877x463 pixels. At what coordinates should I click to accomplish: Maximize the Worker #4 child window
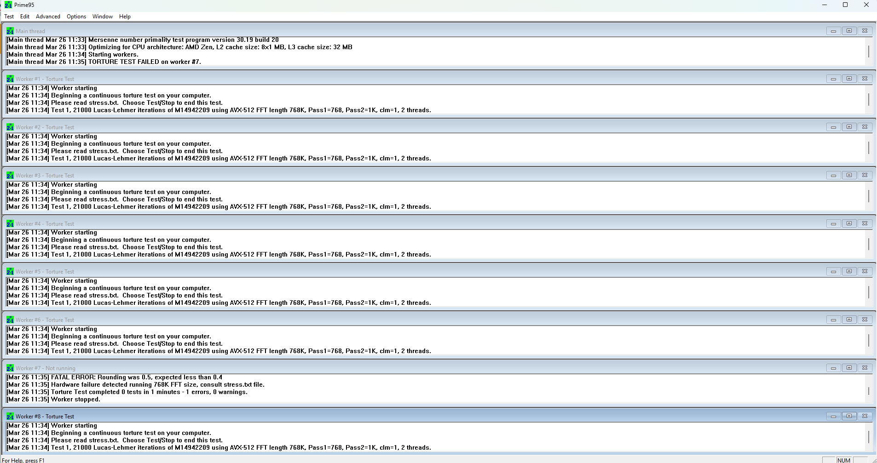pyautogui.click(x=849, y=223)
